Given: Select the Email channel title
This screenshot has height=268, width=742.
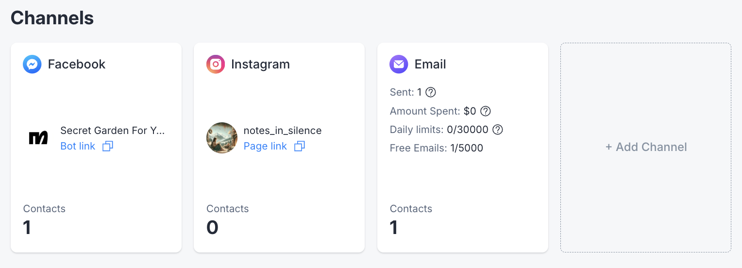Looking at the screenshot, I should click(x=430, y=64).
